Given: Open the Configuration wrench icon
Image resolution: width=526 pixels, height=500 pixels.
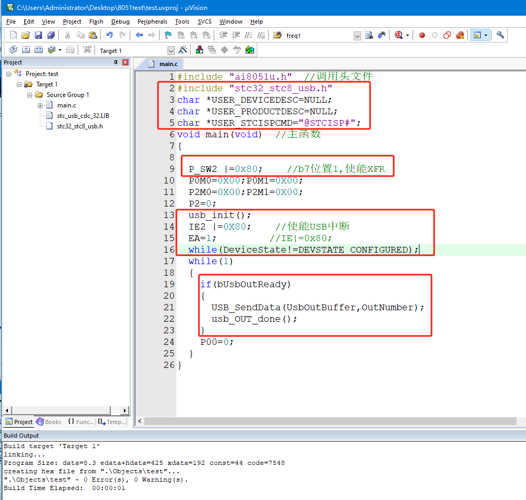Looking at the screenshot, I should (x=500, y=35).
